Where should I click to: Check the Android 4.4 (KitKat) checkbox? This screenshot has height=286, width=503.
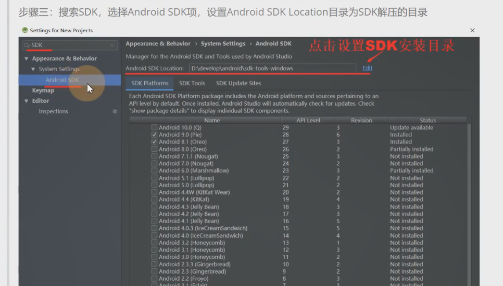click(154, 199)
